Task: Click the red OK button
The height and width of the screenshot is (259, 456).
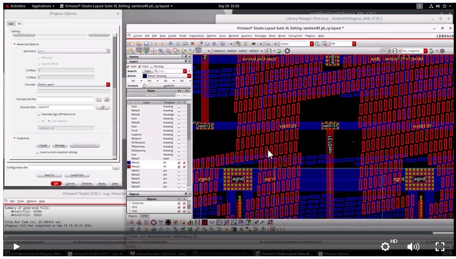Action: point(56,183)
